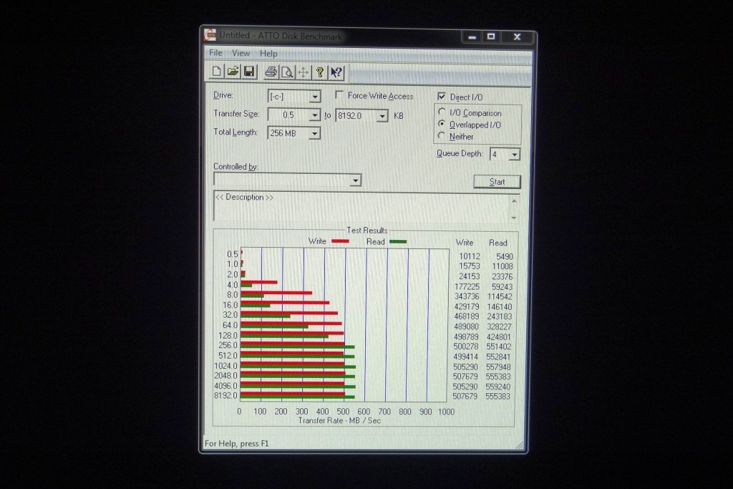
Task: Open the File menu
Action: click(215, 53)
